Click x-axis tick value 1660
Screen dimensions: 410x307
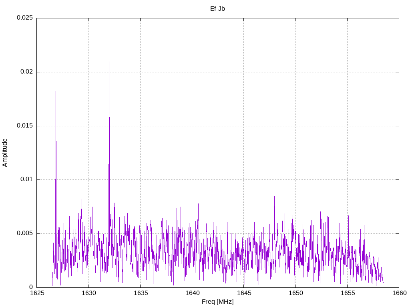click(400, 293)
